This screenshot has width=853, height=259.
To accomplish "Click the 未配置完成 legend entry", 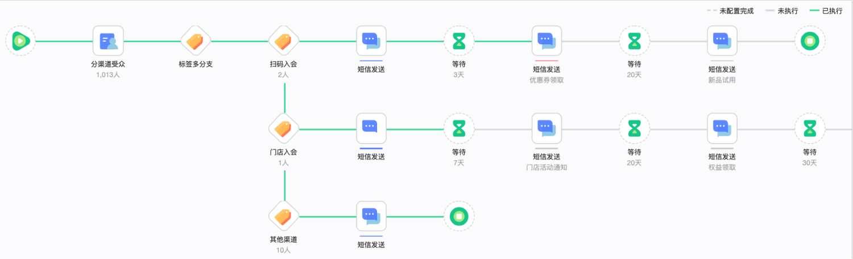I will point(730,11).
